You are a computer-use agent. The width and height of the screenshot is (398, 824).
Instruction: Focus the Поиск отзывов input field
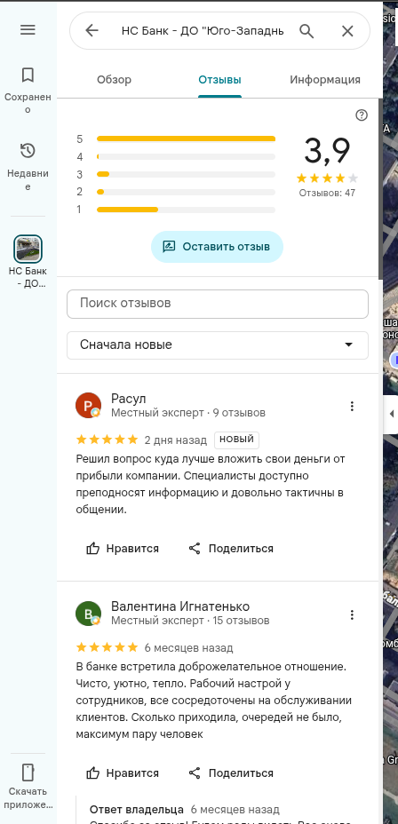click(x=218, y=303)
